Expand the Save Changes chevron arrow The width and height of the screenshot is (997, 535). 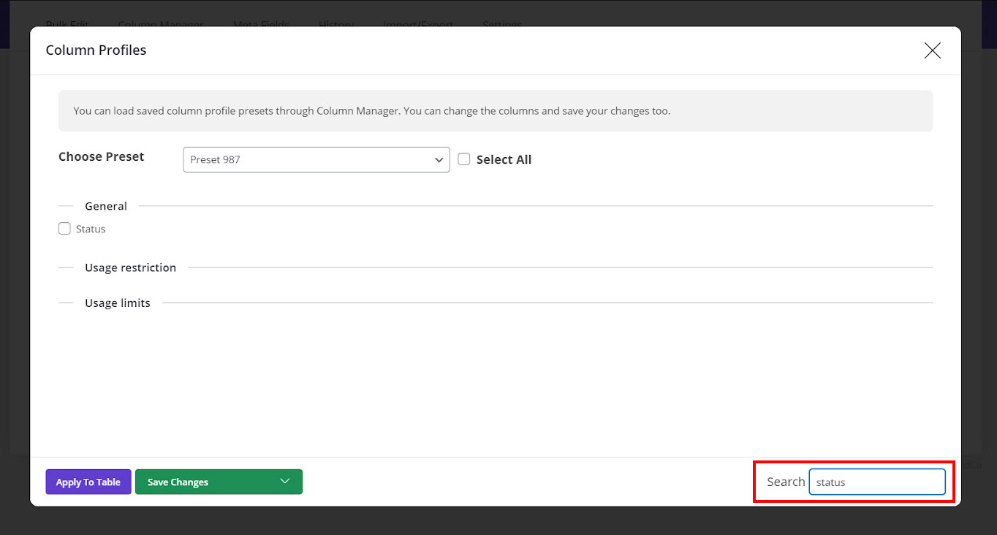click(285, 481)
